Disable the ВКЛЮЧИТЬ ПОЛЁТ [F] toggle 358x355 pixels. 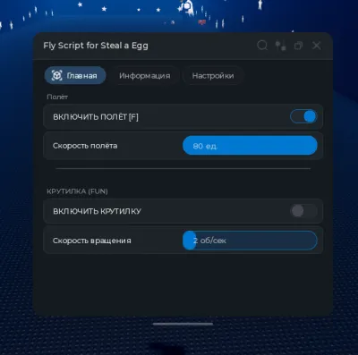click(x=303, y=116)
